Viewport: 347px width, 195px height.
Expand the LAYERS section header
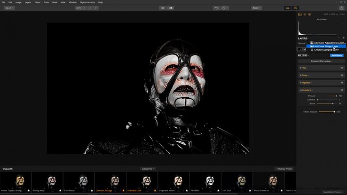(x=303, y=38)
